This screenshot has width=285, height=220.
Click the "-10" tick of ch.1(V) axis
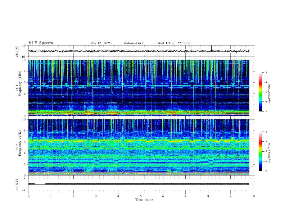23,57
